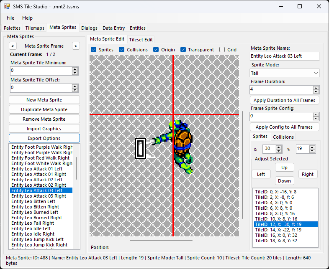Open Export Options
Viewport: 329px width, 269px height.
pyautogui.click(x=44, y=138)
